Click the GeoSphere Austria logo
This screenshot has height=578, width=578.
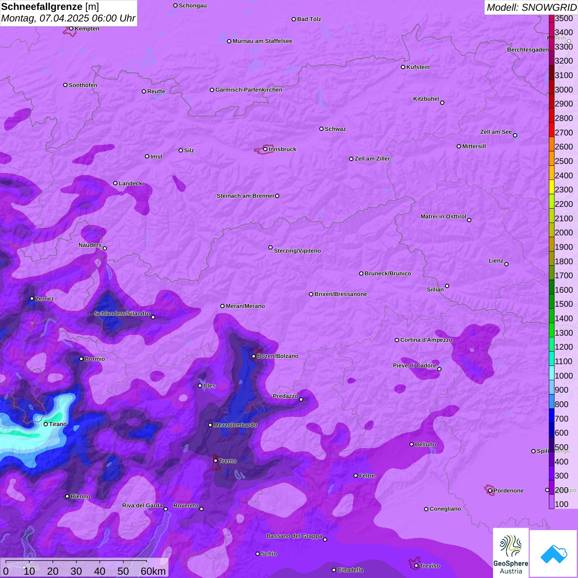pos(511,553)
